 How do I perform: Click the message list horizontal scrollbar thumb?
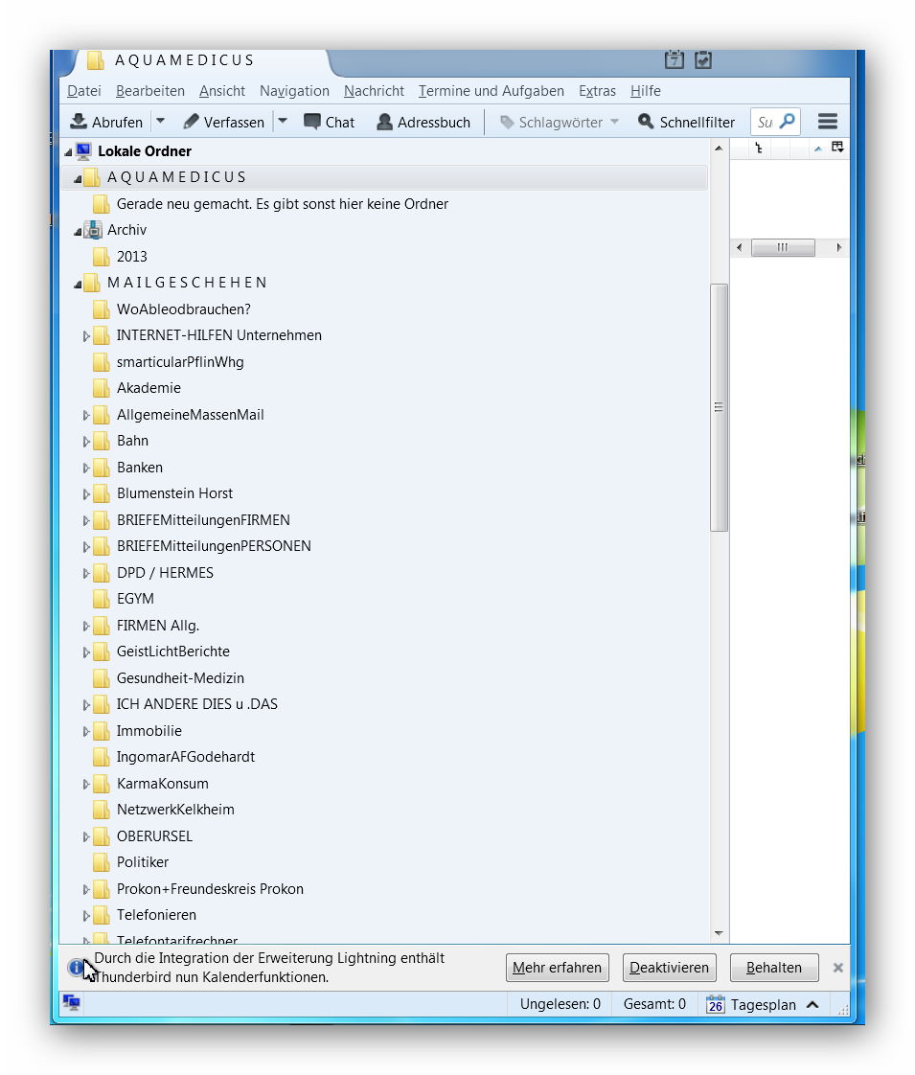(x=783, y=247)
